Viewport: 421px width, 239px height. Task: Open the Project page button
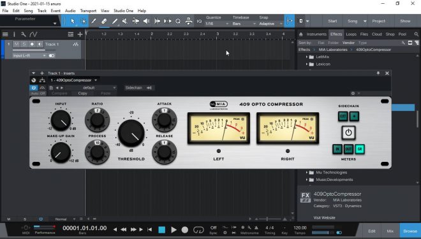tap(378, 21)
